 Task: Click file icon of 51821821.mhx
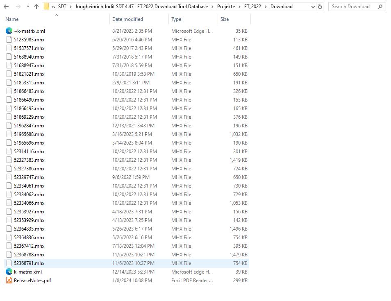(x=9, y=74)
